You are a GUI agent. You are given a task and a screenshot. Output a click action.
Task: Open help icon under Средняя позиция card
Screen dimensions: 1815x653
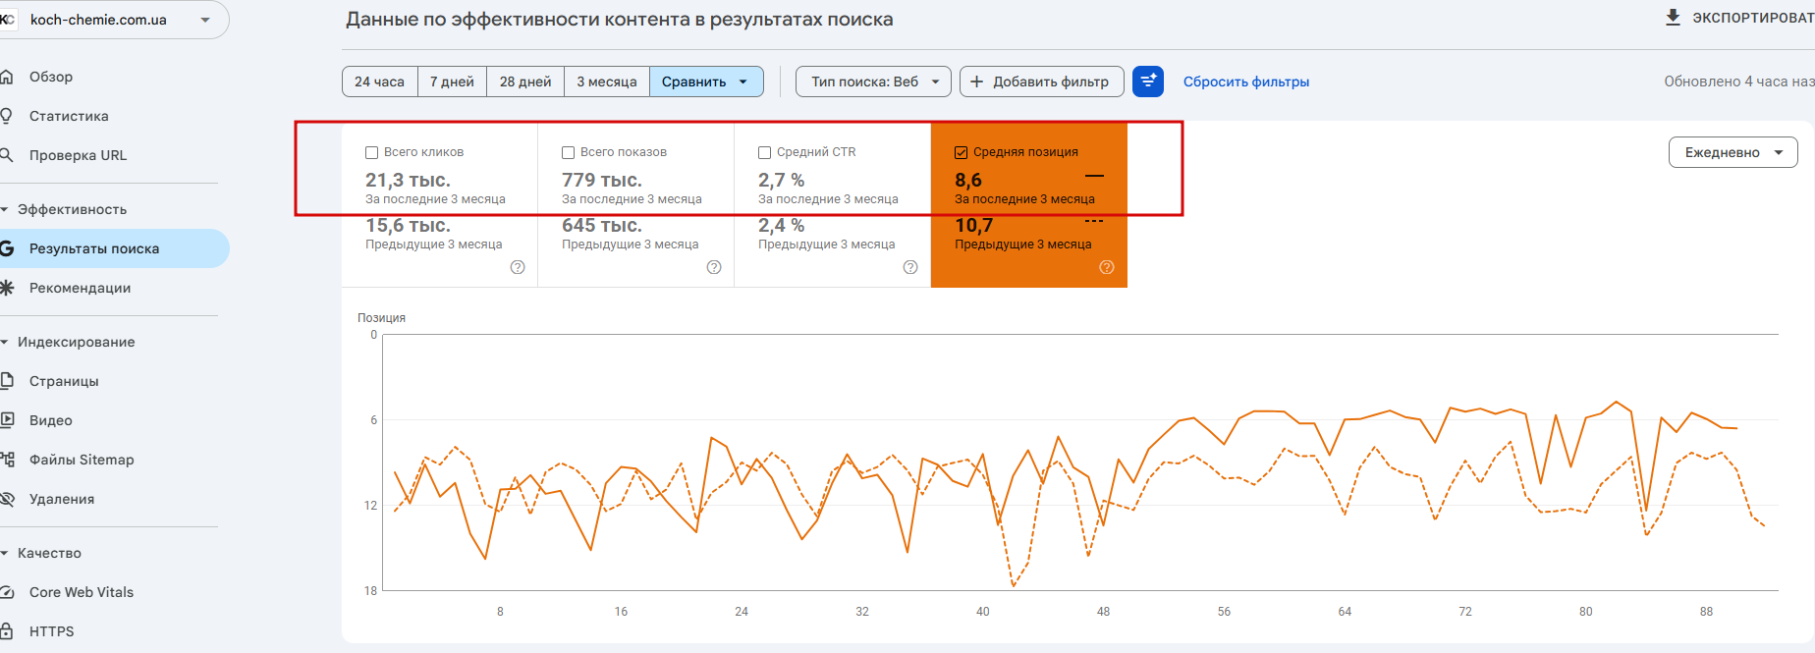coord(1107,267)
